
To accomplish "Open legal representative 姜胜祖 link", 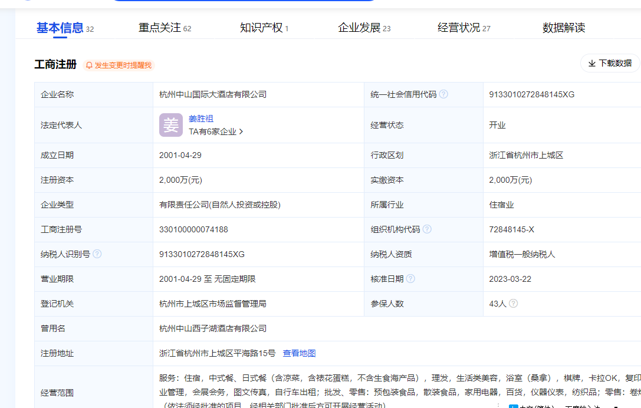I will (200, 119).
